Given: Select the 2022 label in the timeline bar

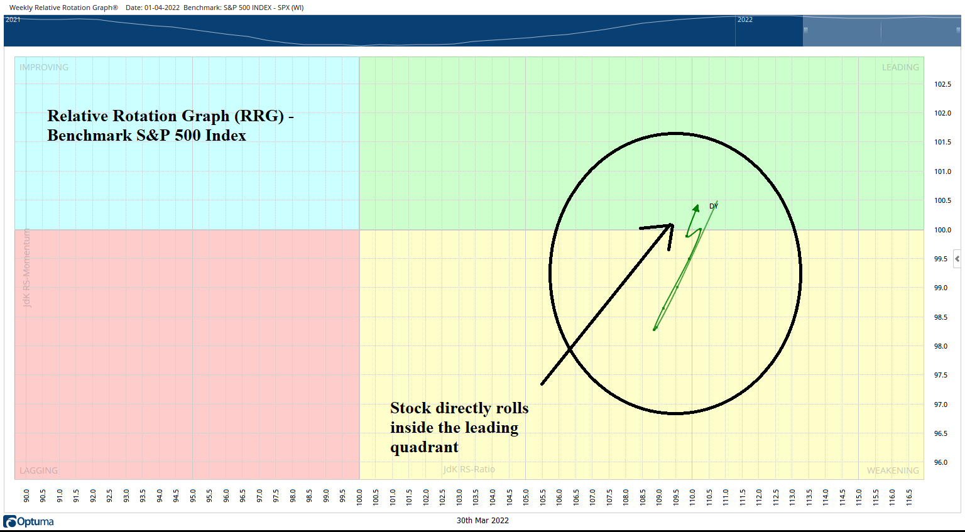Looking at the screenshot, I should pyautogui.click(x=745, y=19).
